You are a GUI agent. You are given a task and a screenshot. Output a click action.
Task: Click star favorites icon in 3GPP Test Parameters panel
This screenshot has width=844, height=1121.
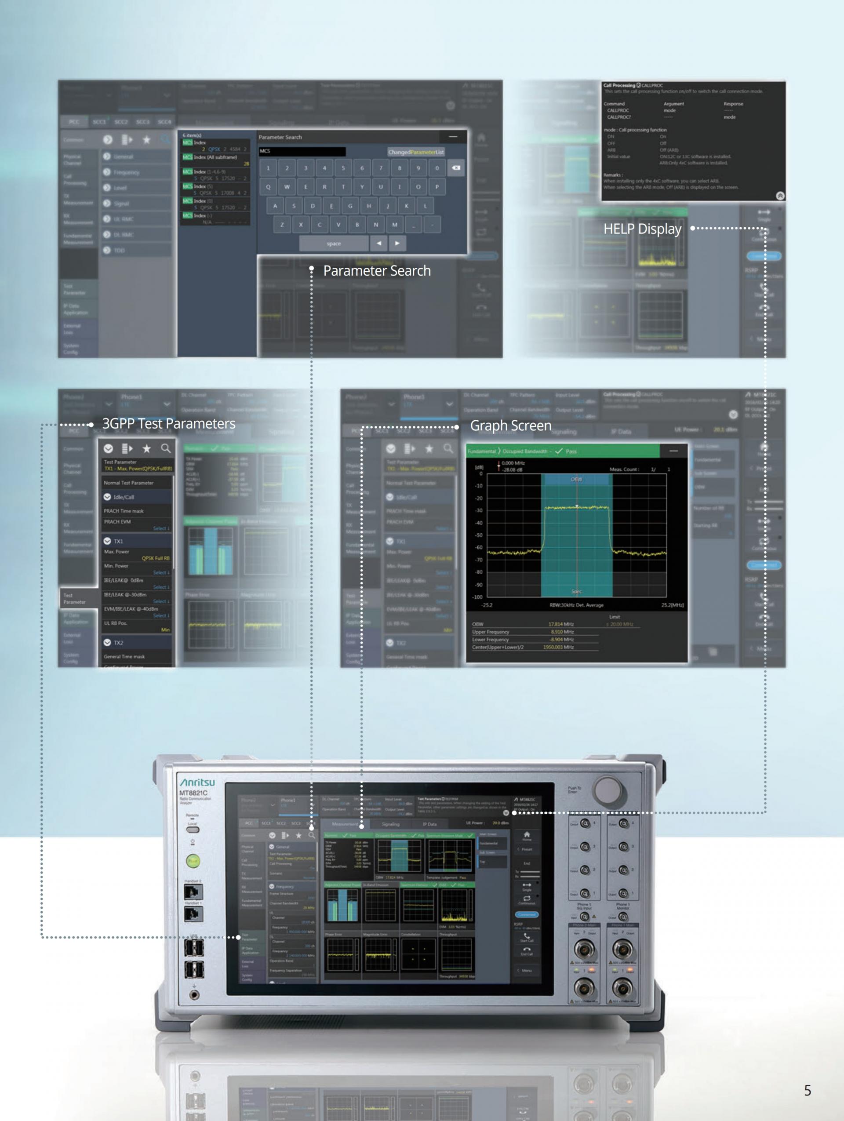coord(146,448)
